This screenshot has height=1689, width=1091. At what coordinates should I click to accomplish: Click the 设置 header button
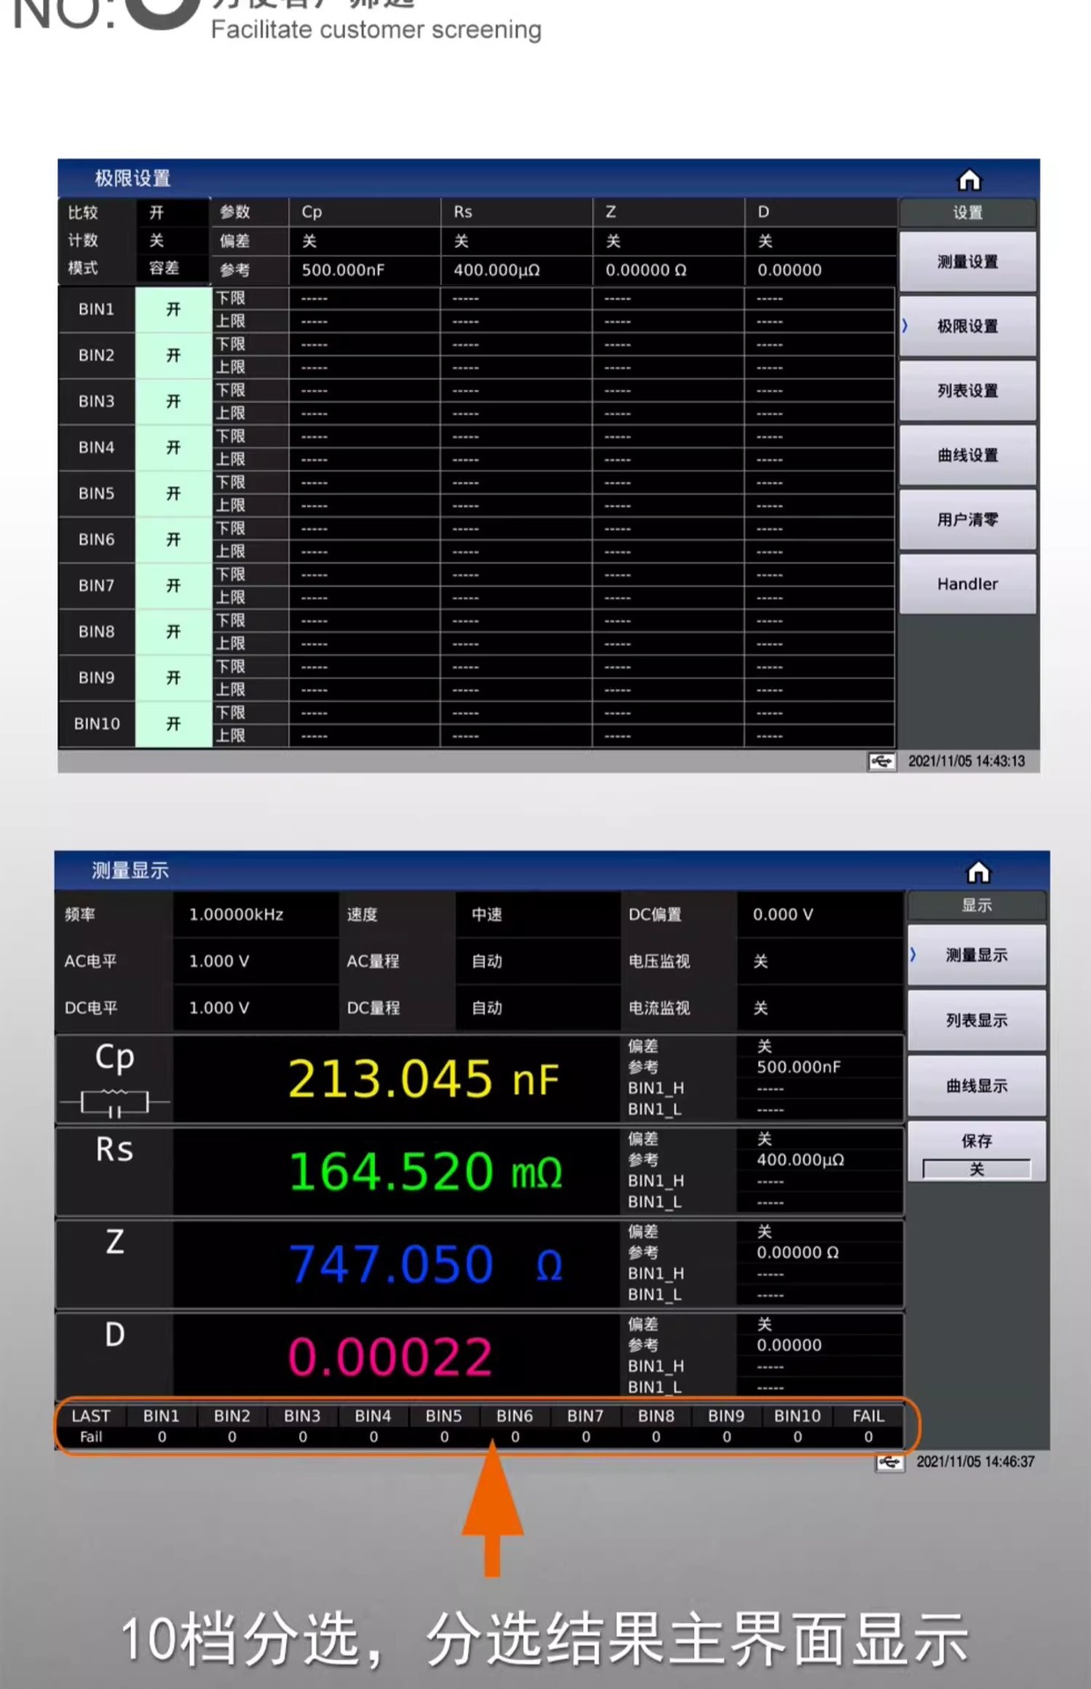click(x=968, y=213)
